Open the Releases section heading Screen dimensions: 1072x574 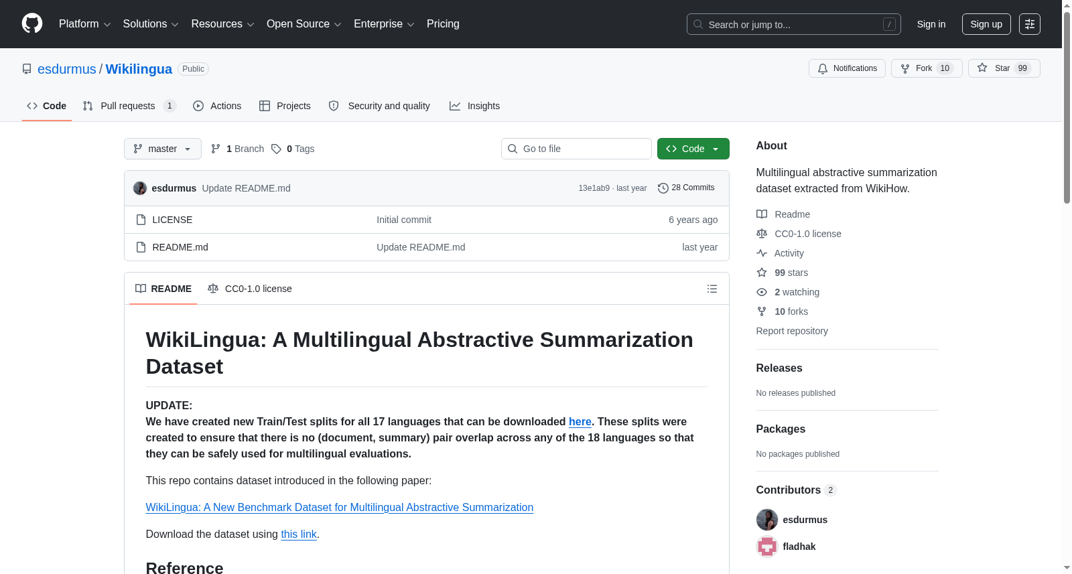click(x=779, y=368)
